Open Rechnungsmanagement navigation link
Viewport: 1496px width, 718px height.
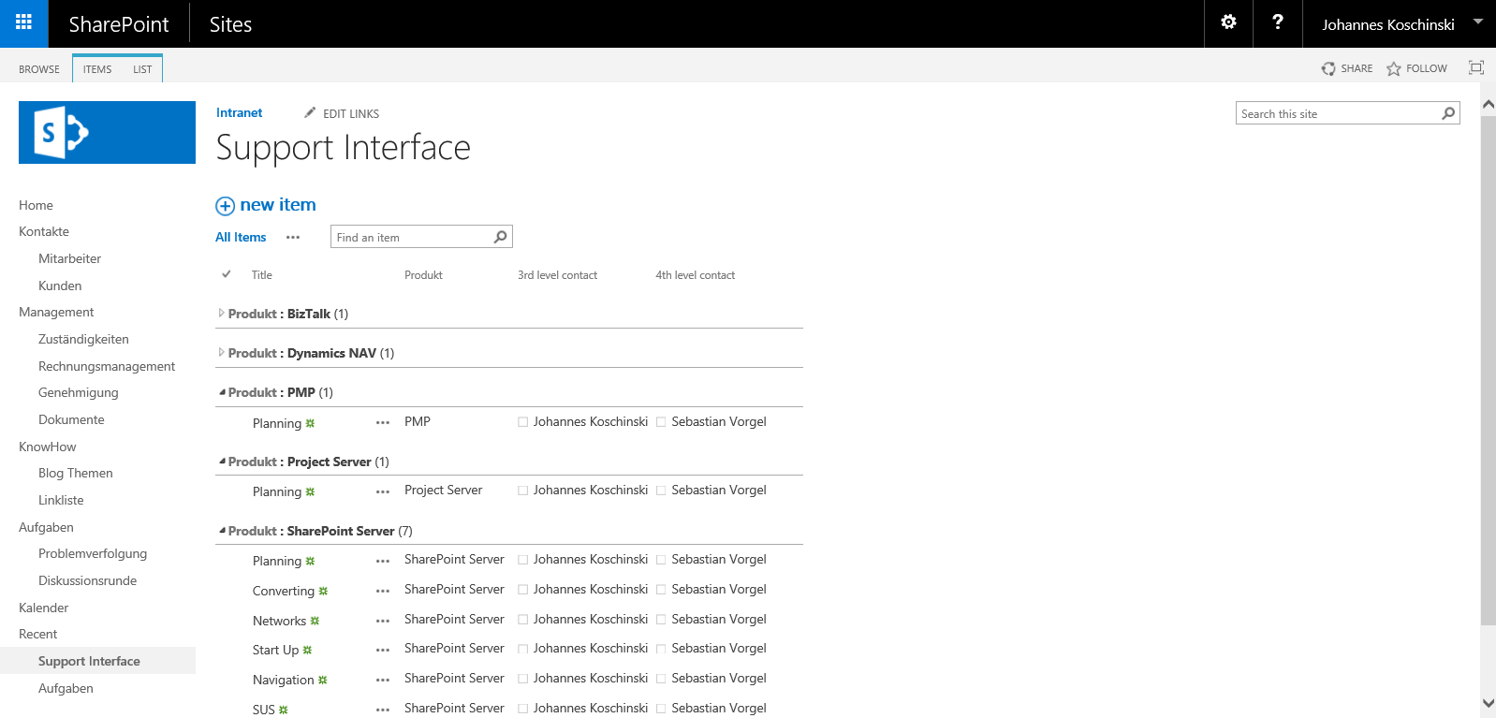click(107, 366)
